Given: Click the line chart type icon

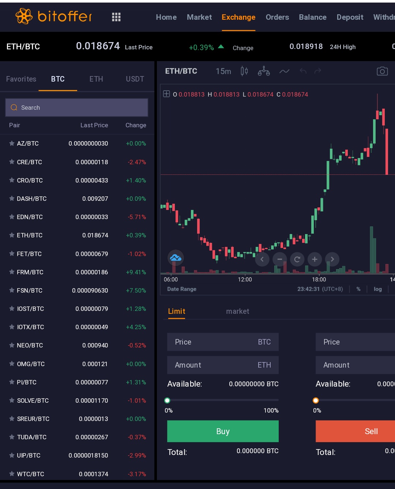Looking at the screenshot, I should tap(284, 71).
